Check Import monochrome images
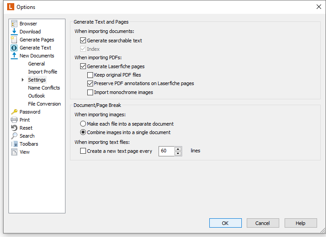This screenshot has height=237, width=326. 90,92
